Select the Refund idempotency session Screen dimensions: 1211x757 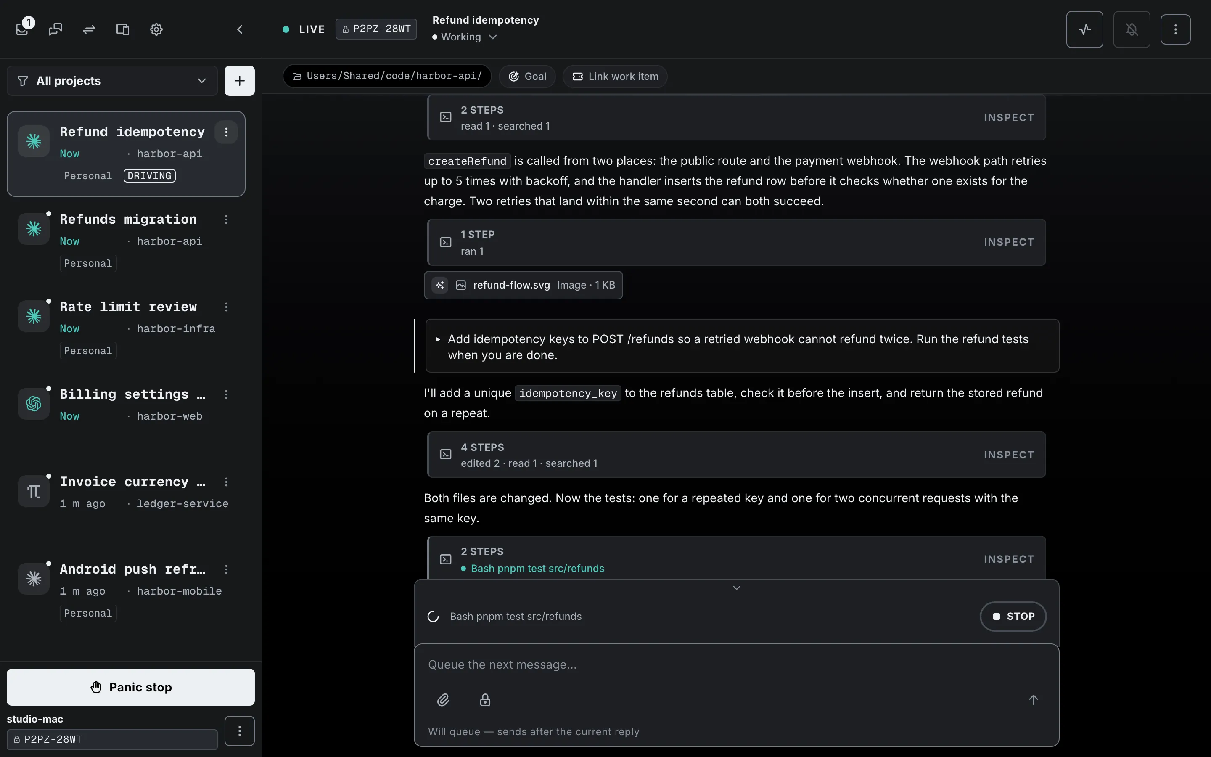coord(126,154)
